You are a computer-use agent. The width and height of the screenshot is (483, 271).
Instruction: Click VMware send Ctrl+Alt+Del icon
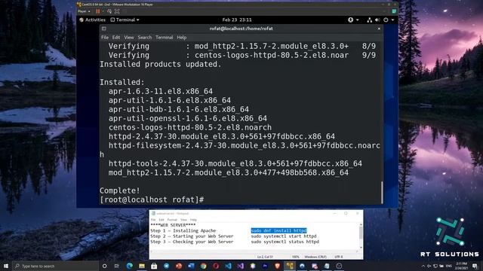[109, 11]
